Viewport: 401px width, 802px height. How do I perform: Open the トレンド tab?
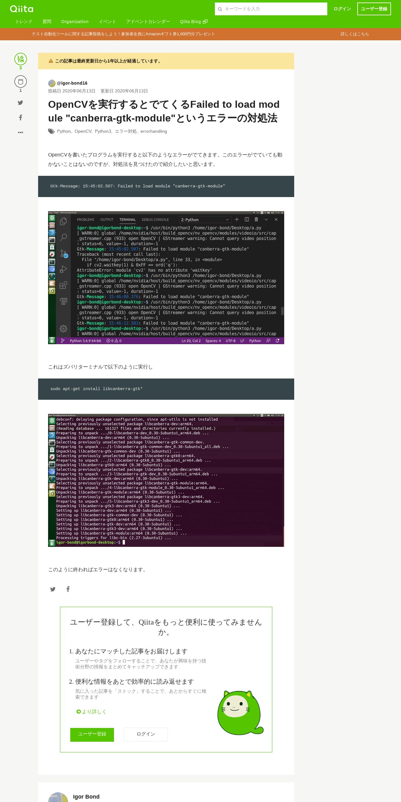24,22
